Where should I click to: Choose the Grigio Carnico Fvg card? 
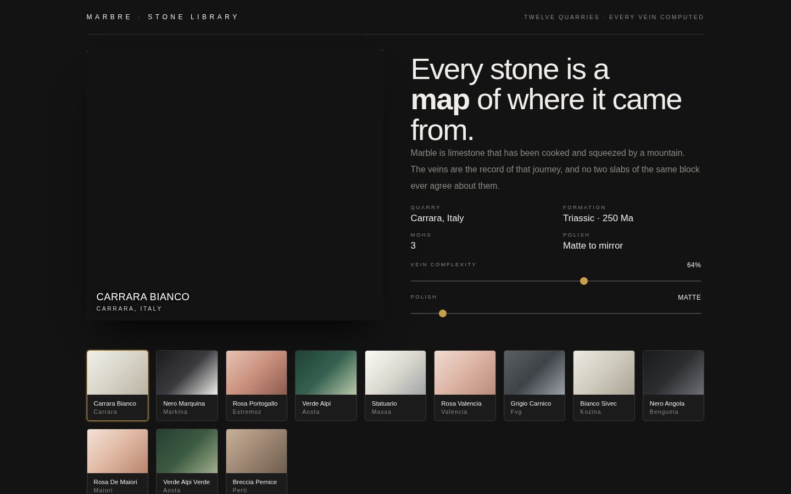click(534, 385)
